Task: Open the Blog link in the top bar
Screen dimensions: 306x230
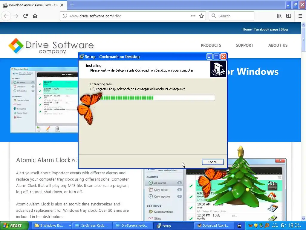Action: [284, 29]
